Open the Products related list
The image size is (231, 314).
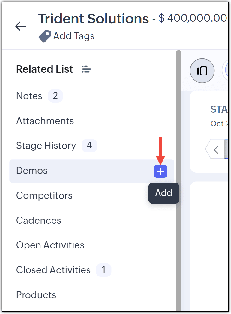click(x=36, y=295)
